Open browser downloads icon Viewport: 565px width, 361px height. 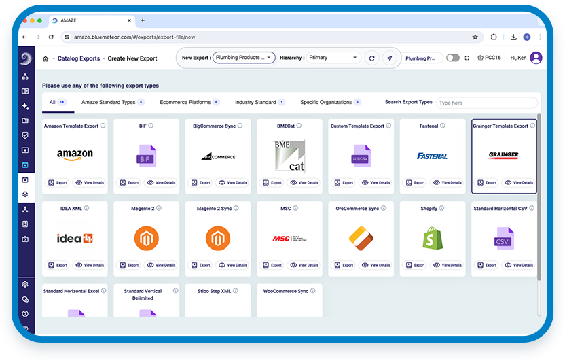pos(513,37)
